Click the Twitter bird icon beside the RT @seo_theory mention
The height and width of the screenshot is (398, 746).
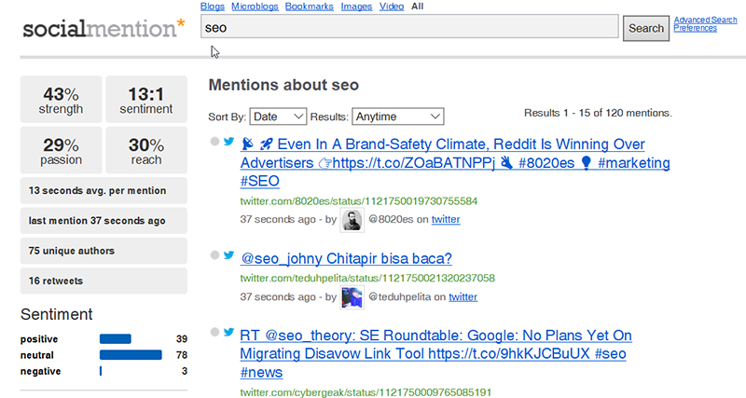tap(228, 332)
